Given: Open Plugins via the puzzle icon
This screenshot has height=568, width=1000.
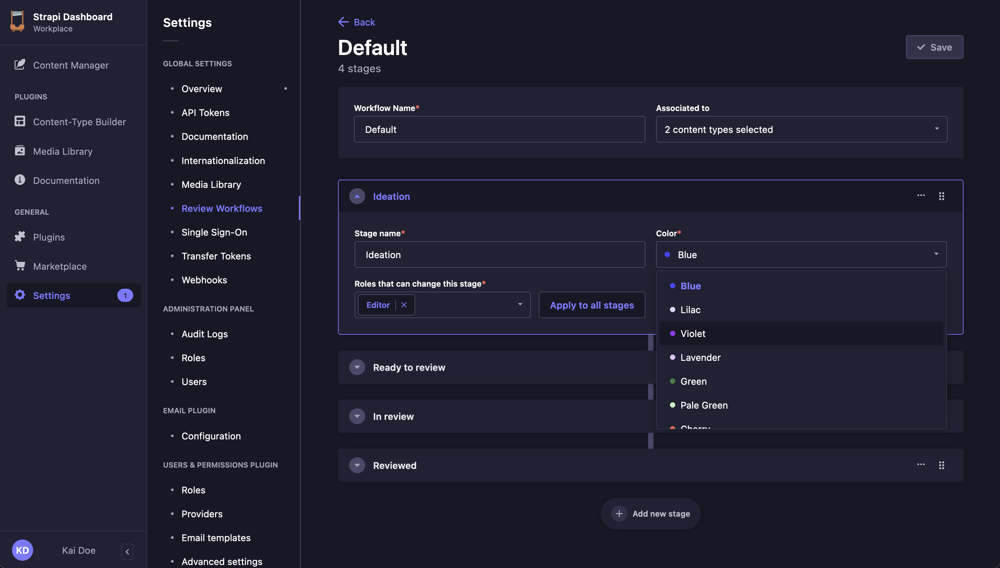Looking at the screenshot, I should [x=20, y=237].
